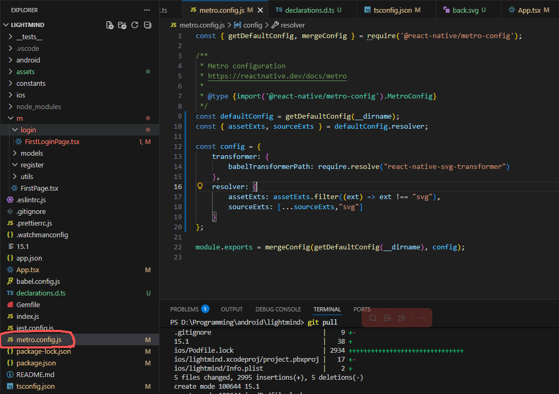The height and width of the screenshot is (394, 559).
Task: Collapse the login folder
Action: pyautogui.click(x=28, y=130)
